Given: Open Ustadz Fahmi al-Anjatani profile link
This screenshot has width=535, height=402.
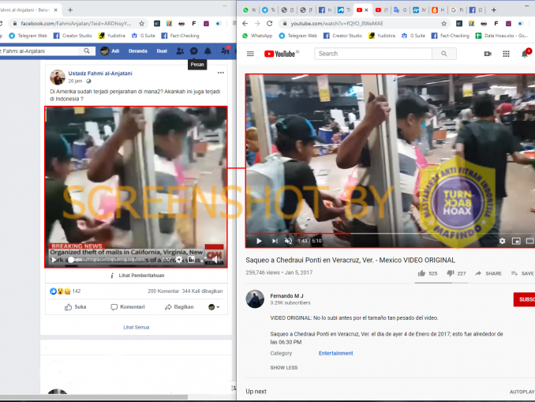Looking at the screenshot, I should tap(100, 73).
